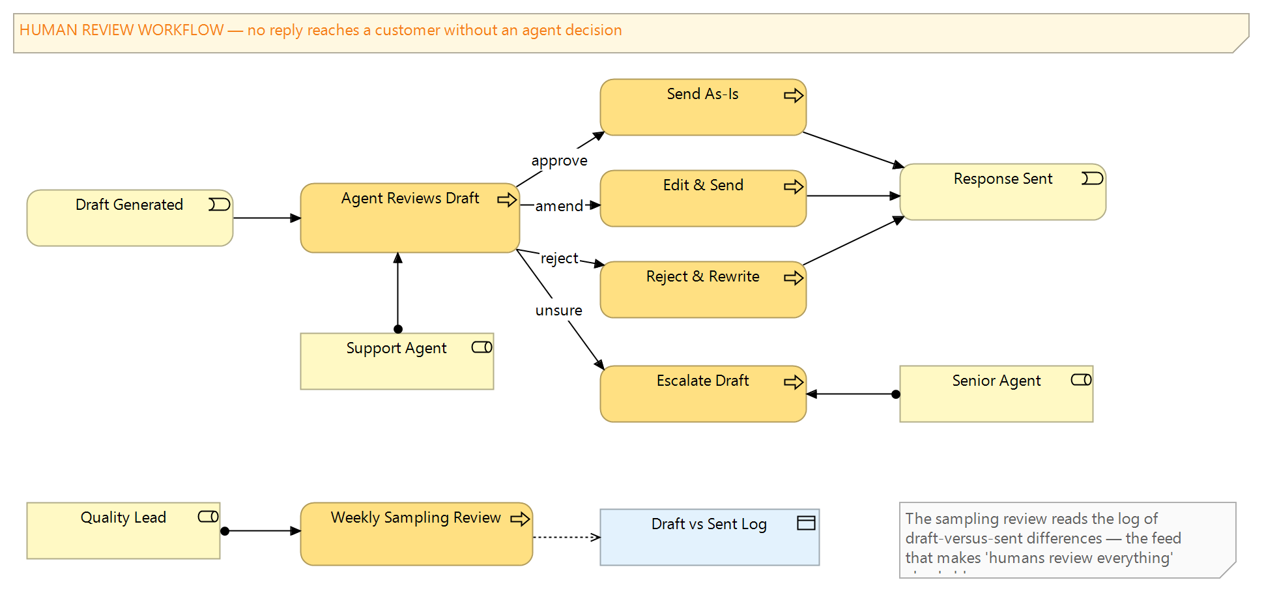The image size is (1264, 593).
Task: Click the process arrow icon on Edit & Send
Action: point(794,187)
